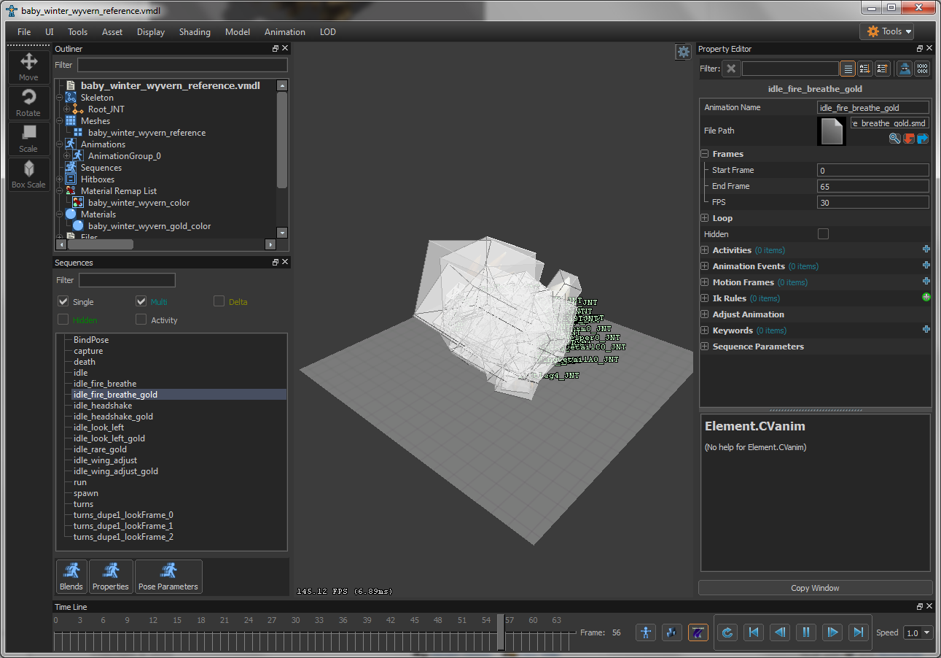Viewport: 941px width, 658px height.
Task: Expand the Loop property section
Action: (x=704, y=218)
